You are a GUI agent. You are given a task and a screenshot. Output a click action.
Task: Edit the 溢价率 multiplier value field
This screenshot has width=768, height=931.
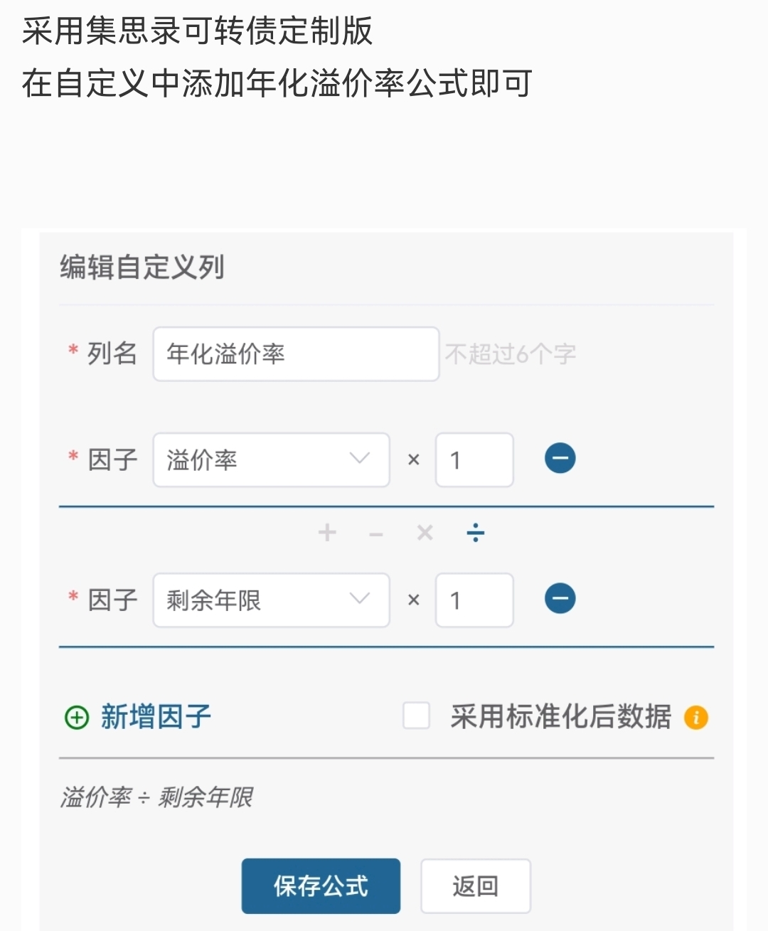coord(474,459)
